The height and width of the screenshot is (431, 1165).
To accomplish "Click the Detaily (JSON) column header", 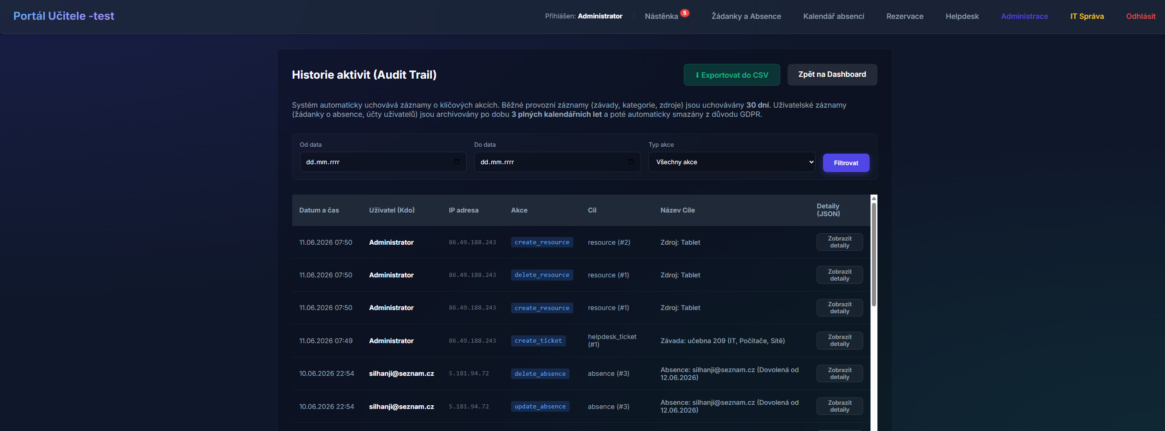I will pos(828,210).
